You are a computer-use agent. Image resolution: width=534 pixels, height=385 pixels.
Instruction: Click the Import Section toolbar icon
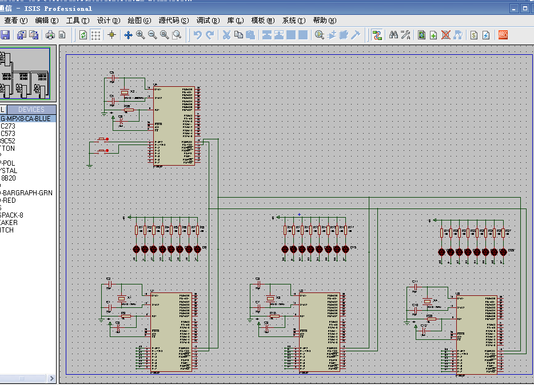[22, 35]
